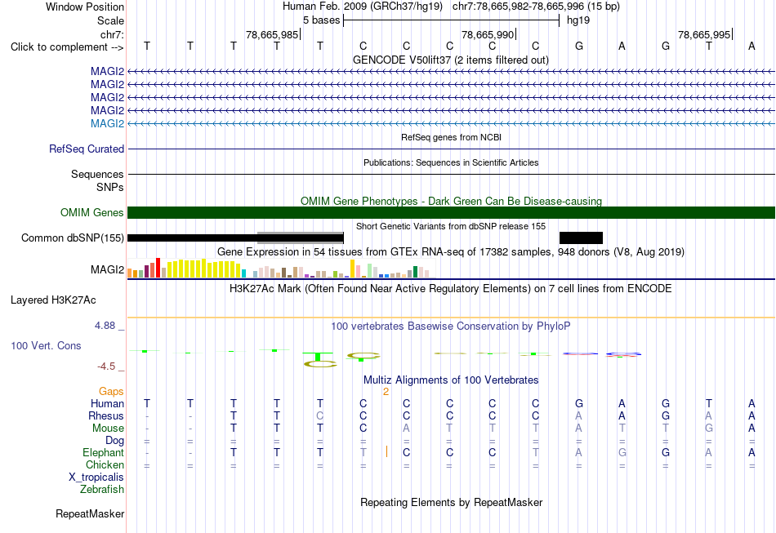
Task: Click the '100 Vert. Cons' track label
Action: 46,345
